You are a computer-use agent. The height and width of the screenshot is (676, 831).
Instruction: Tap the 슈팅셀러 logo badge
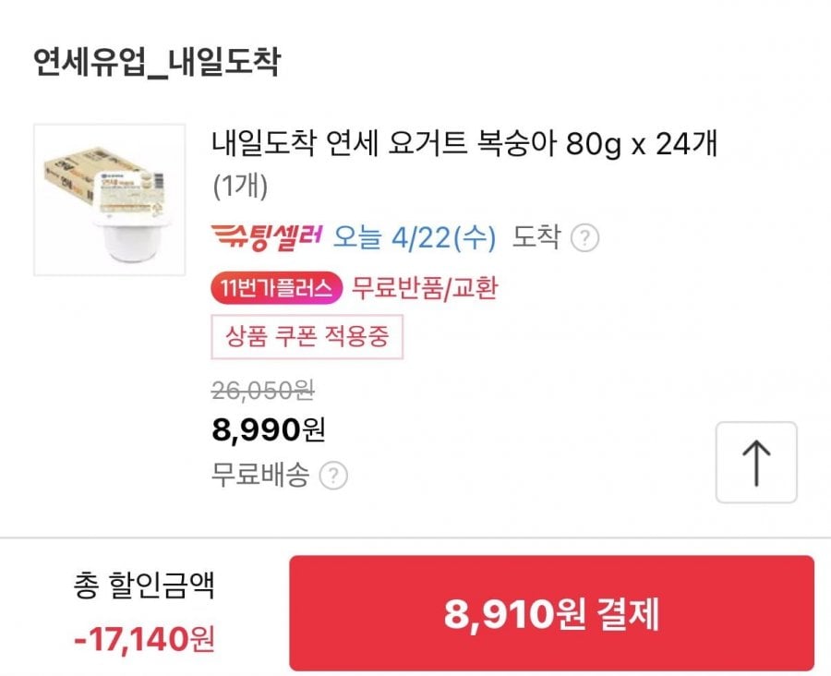pyautogui.click(x=266, y=237)
